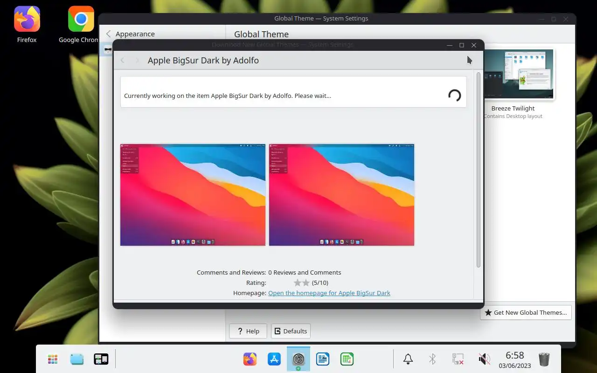The height and width of the screenshot is (373, 597).
Task: Click Get New Global Themes button
Action: tap(526, 312)
